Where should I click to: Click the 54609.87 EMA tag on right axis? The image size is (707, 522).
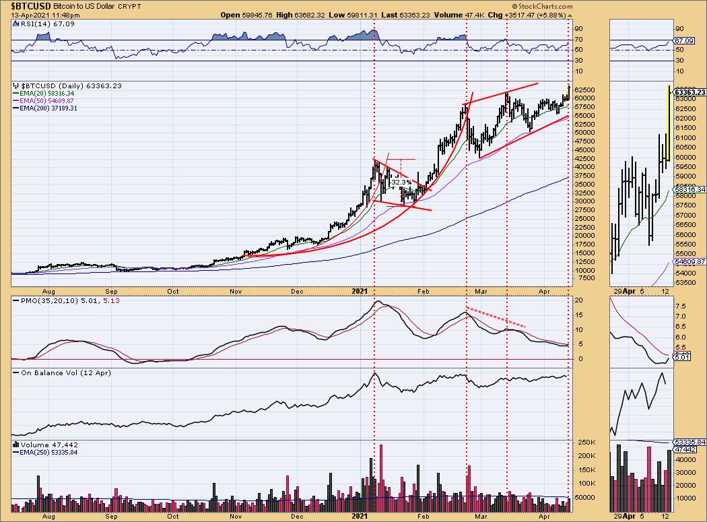[690, 262]
